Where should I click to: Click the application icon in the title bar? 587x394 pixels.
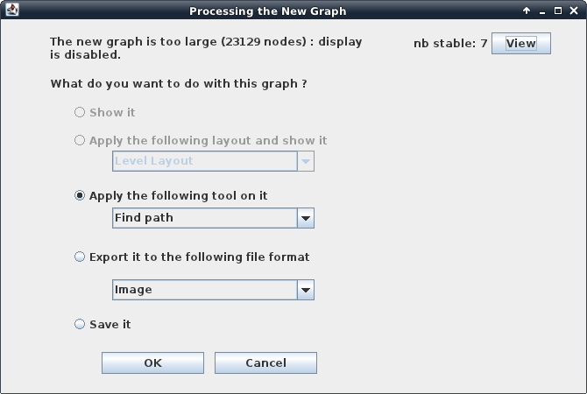pyautogui.click(x=12, y=11)
